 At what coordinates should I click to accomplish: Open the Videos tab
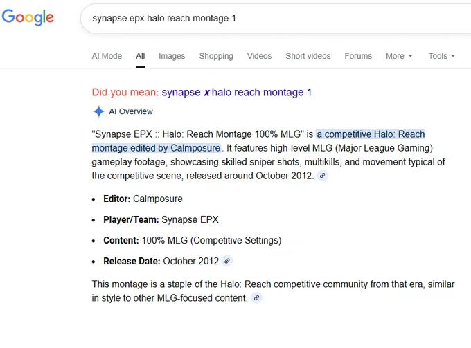coord(259,56)
